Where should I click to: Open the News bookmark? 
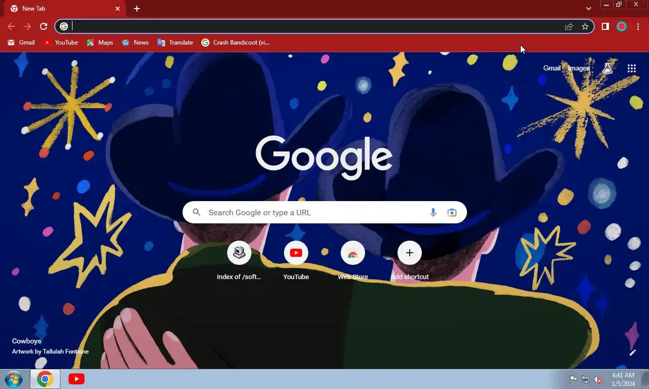click(x=135, y=43)
